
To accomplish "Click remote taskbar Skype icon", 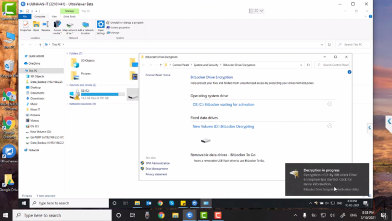I will coord(172,203).
